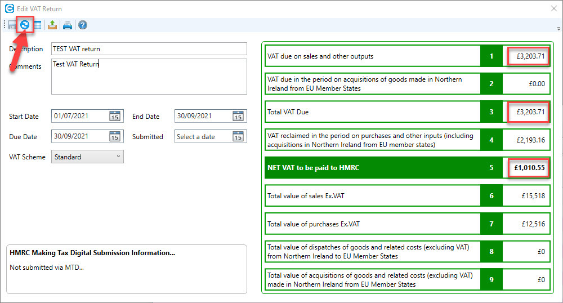Open the End Date calendar picker
This screenshot has width=563, height=303.
(x=238, y=116)
